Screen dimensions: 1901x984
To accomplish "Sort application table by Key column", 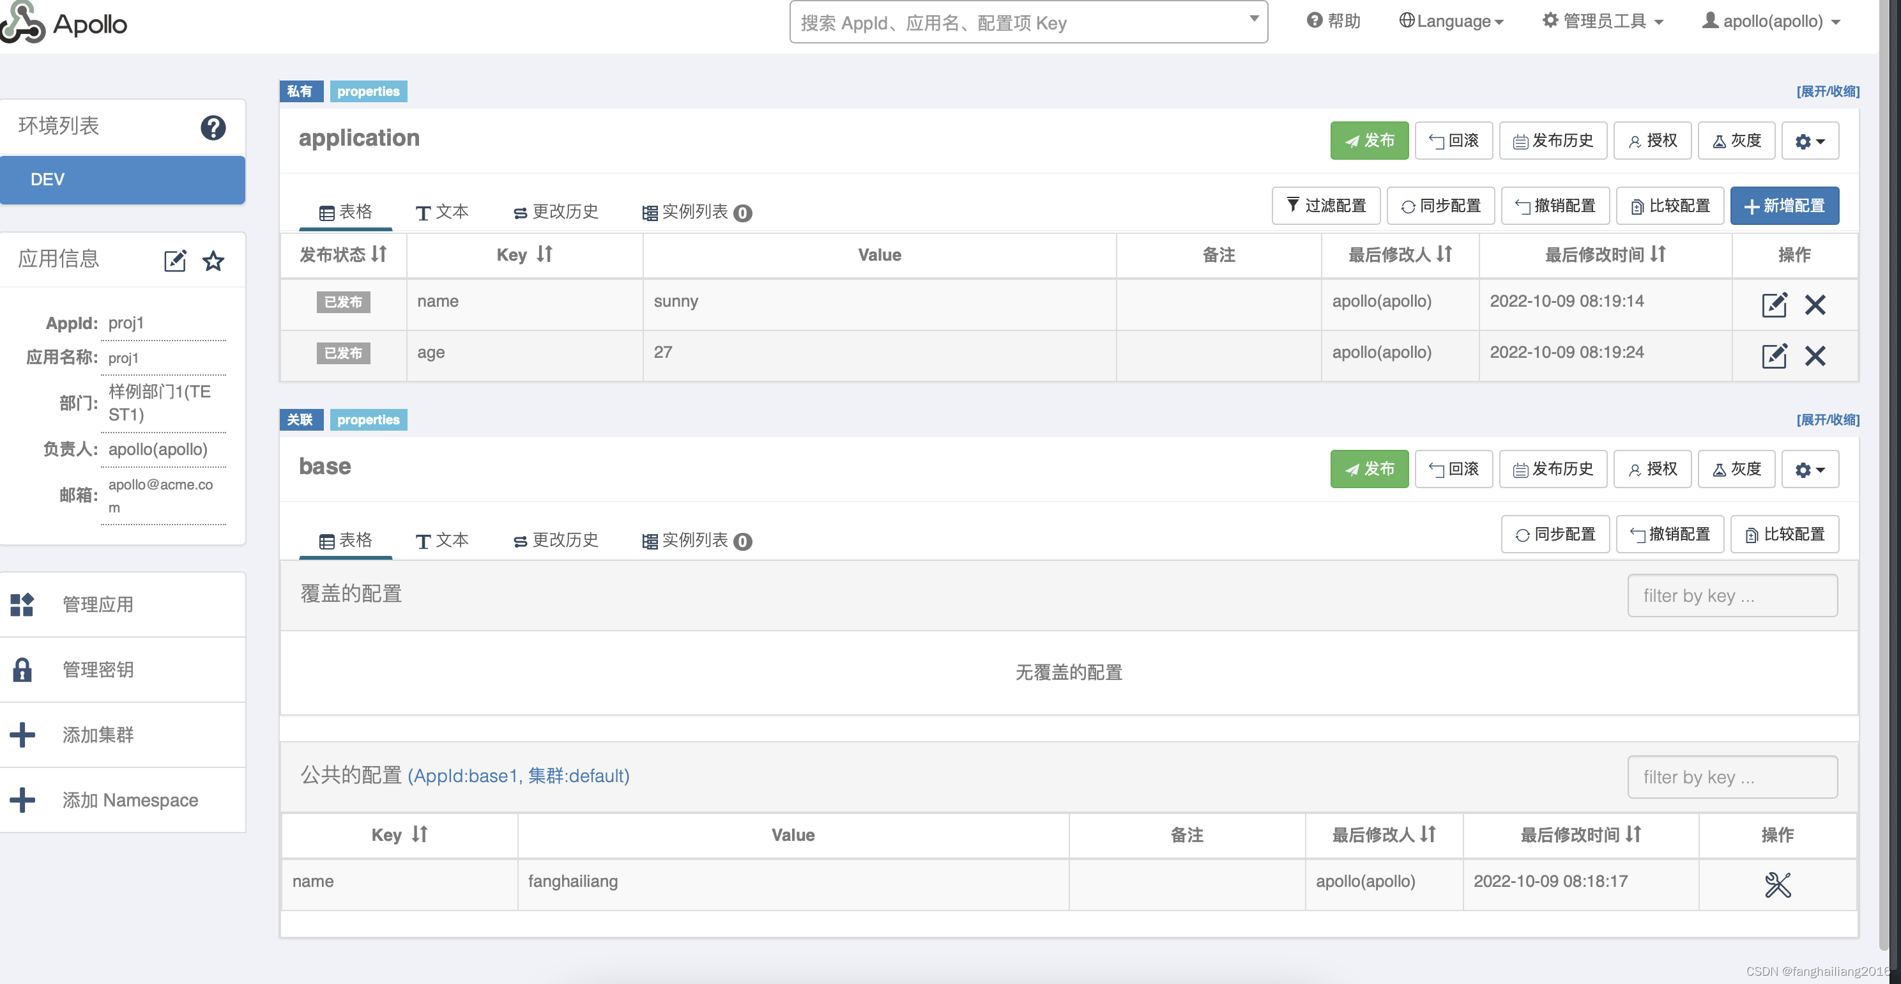I will pyautogui.click(x=545, y=255).
